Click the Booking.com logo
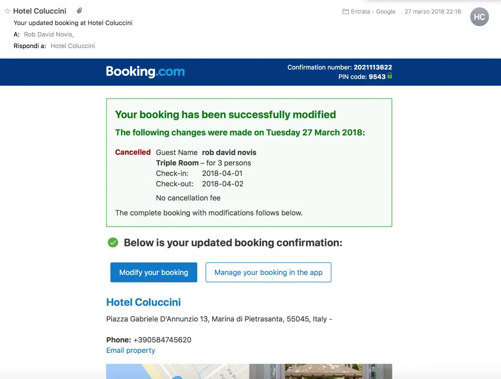Viewport: 501px width, 379px height. [x=145, y=72]
